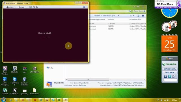This screenshot has width=181, height=102.
Task: Click the Windows Virtual PC taskbar button
Action: (x=65, y=100)
